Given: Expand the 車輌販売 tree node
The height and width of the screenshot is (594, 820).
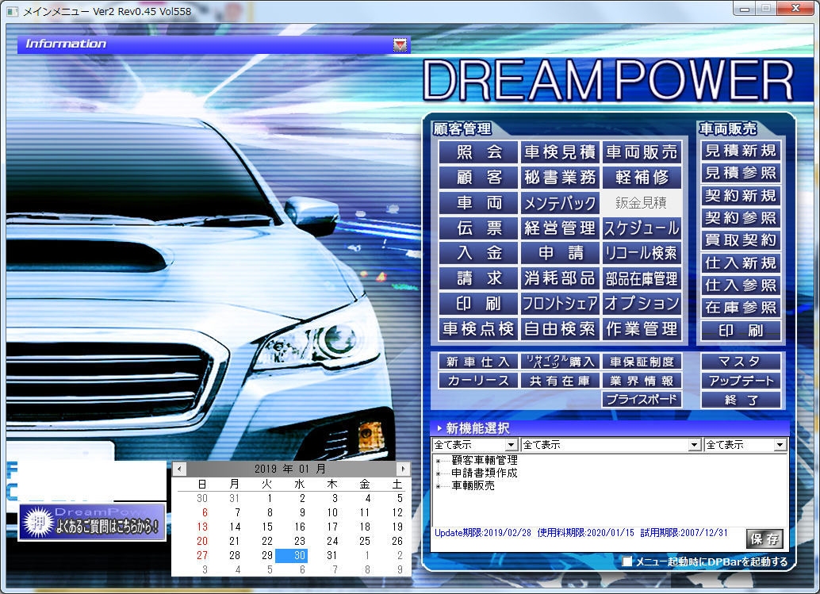Looking at the screenshot, I should tap(439, 486).
